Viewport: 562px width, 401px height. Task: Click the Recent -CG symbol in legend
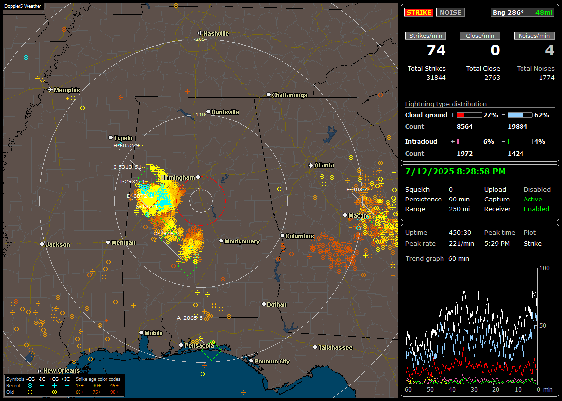point(30,386)
